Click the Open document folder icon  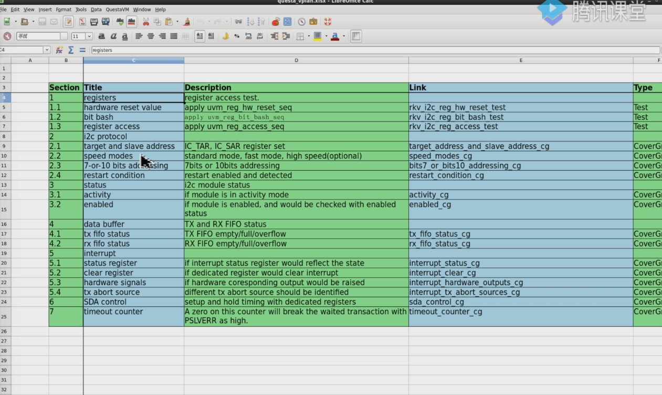(24, 22)
